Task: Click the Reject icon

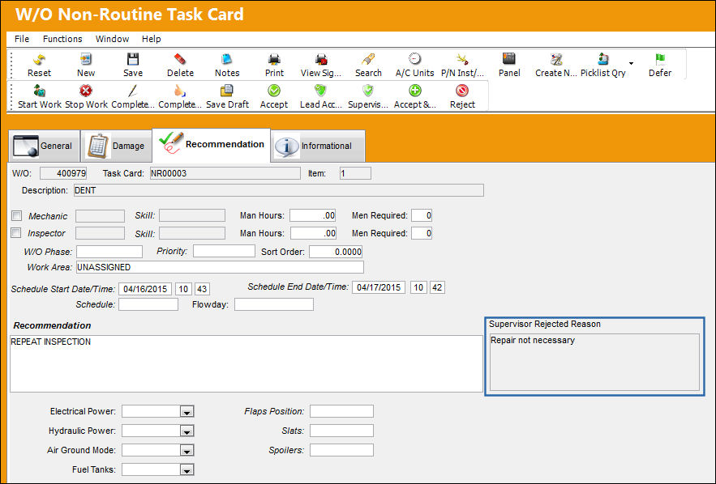Action: coord(462,91)
